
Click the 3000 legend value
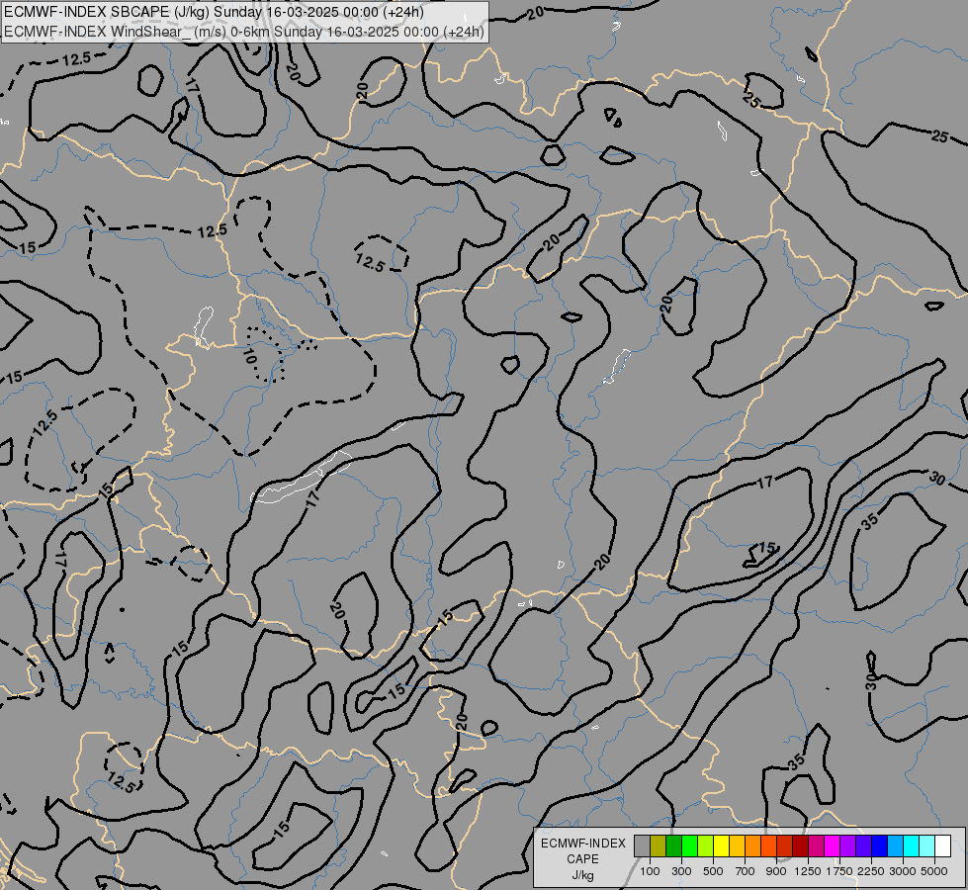[903, 871]
